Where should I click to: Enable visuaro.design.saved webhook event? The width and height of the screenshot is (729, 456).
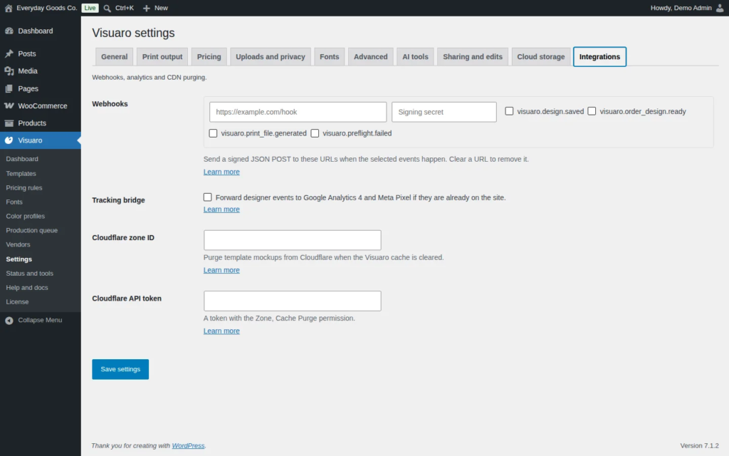coord(509,111)
